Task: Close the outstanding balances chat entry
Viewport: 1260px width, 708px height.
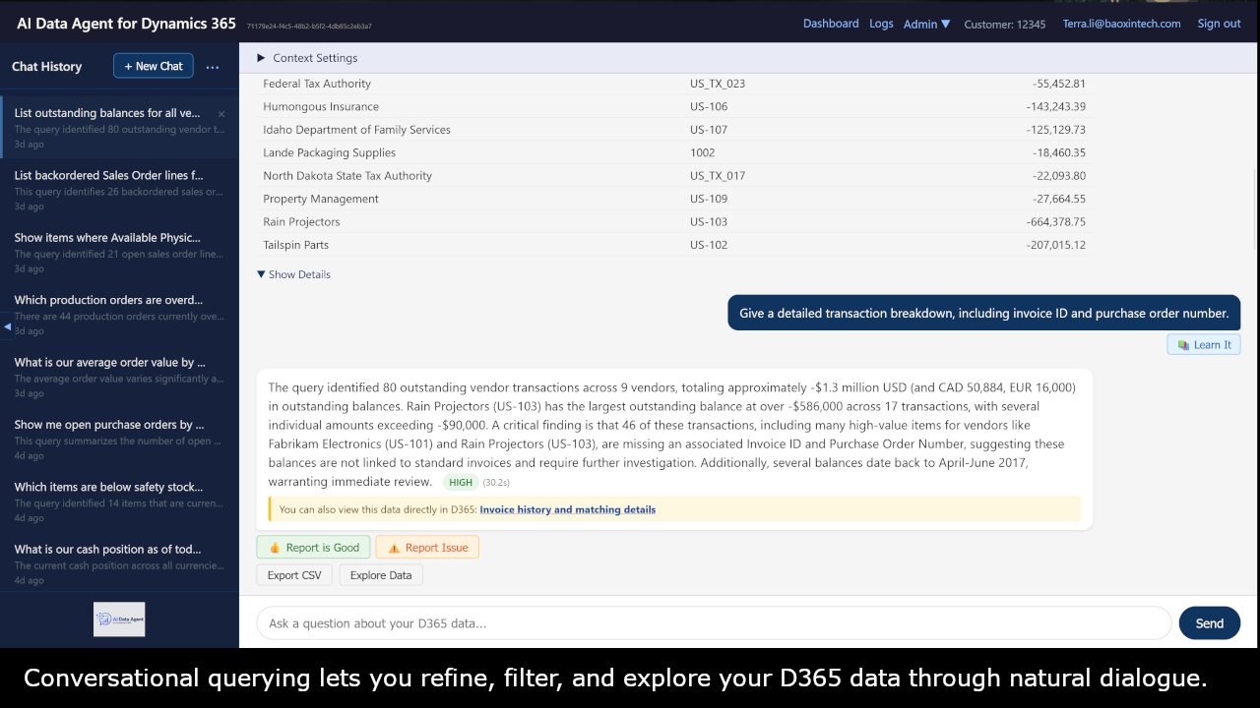Action: pos(221,114)
